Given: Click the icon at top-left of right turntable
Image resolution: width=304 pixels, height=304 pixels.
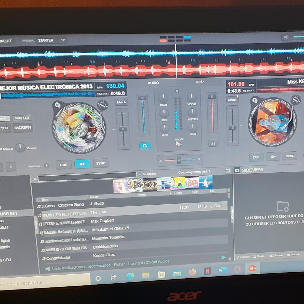Looking at the screenshot, I should click(255, 100).
